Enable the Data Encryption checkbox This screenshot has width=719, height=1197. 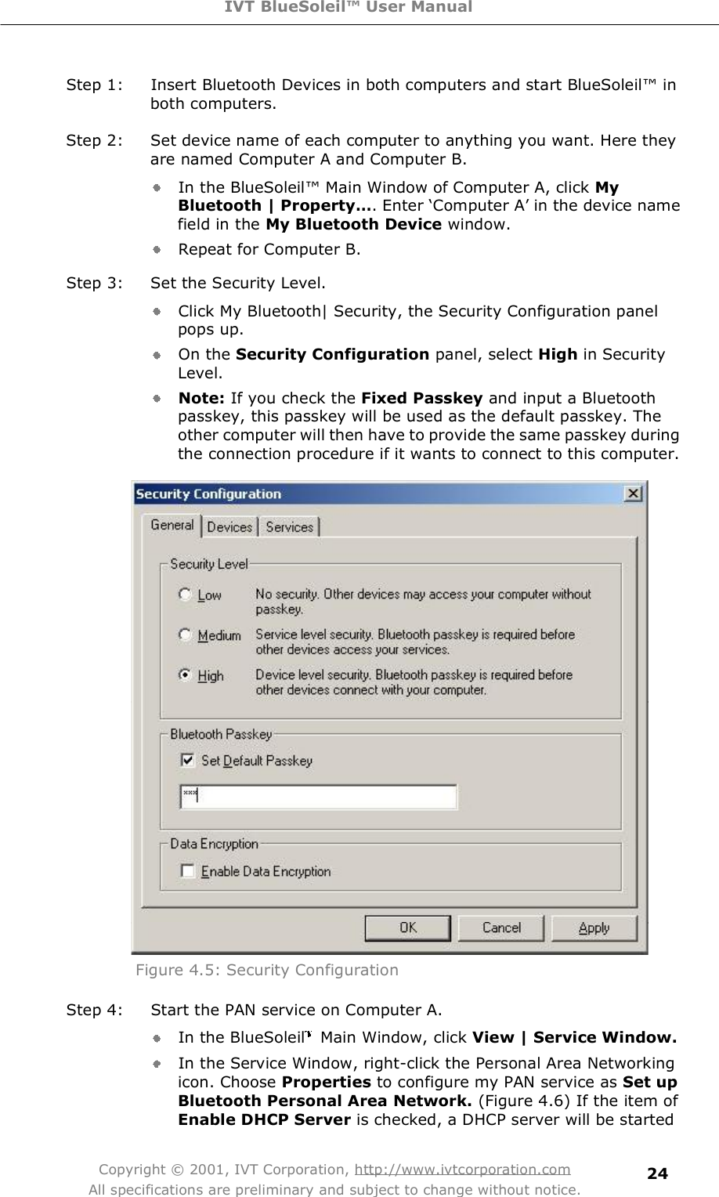[x=186, y=870]
